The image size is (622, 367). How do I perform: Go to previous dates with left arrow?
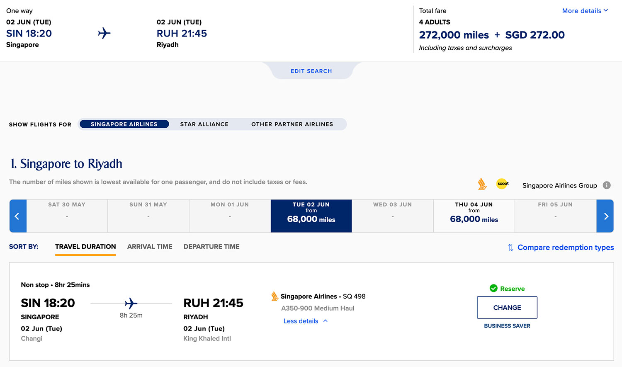17,216
